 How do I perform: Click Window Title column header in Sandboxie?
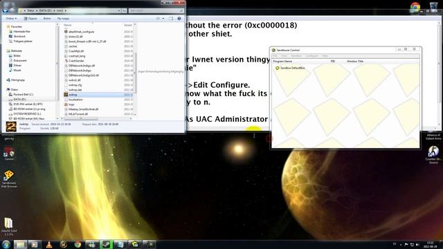(x=355, y=62)
